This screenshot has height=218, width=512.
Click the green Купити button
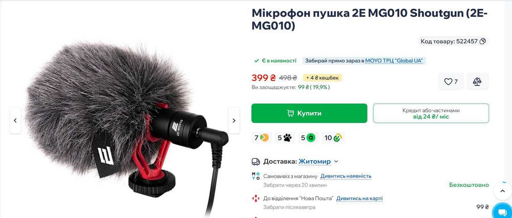(x=309, y=113)
